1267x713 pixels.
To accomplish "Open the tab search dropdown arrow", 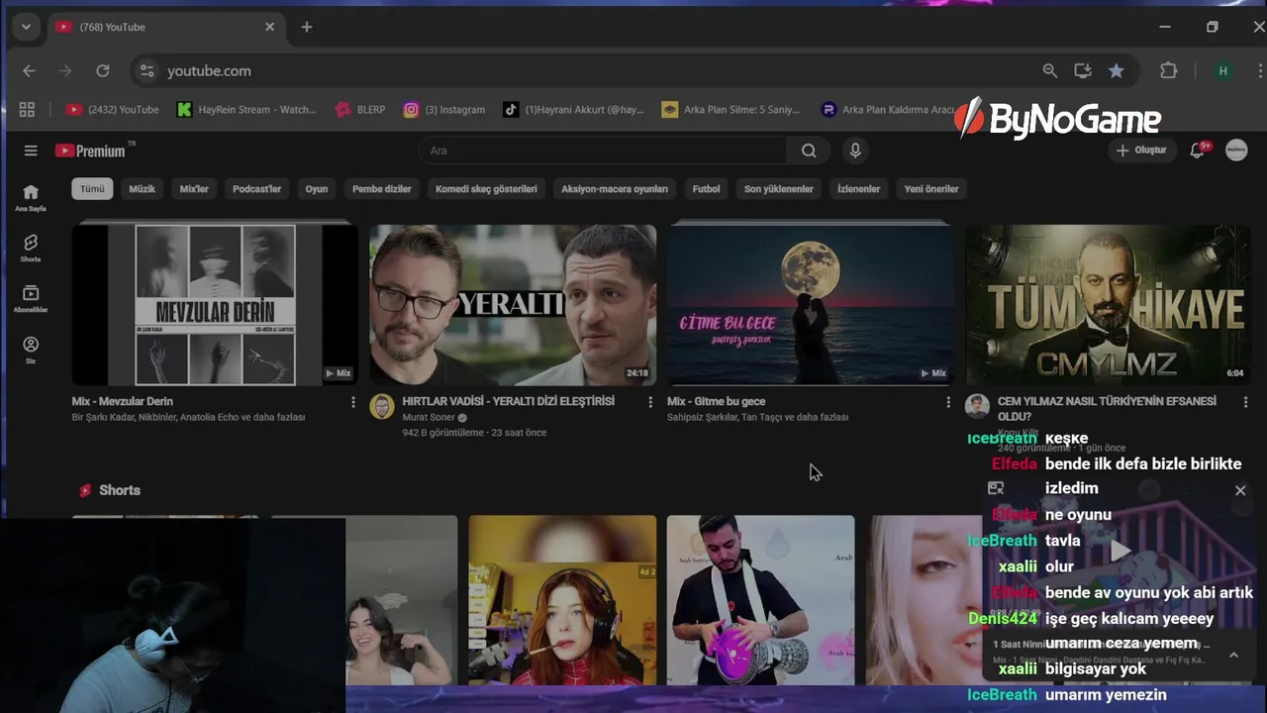I will coord(26,27).
